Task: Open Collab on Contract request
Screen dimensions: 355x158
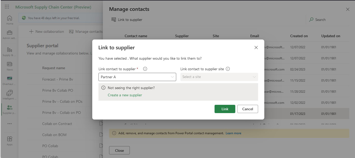Action: [x=57, y=124]
